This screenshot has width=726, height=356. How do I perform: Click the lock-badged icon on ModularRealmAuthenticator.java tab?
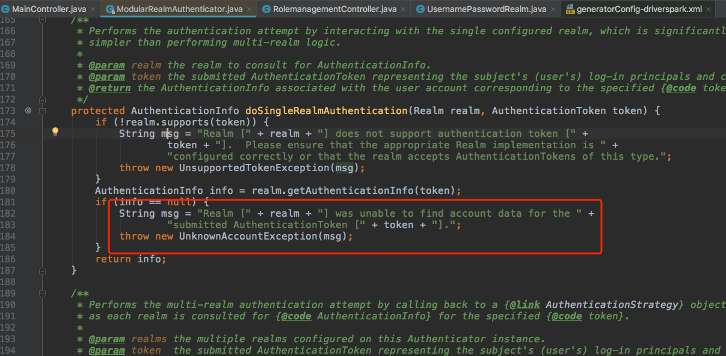click(109, 9)
